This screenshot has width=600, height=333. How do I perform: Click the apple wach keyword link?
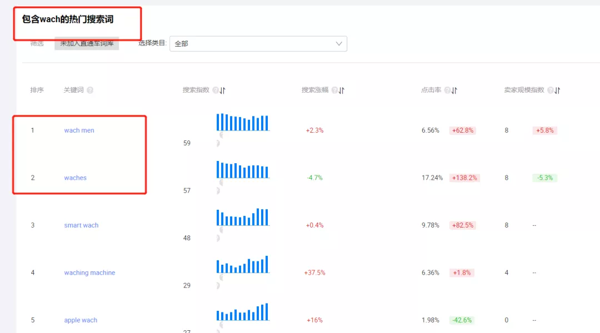point(80,320)
